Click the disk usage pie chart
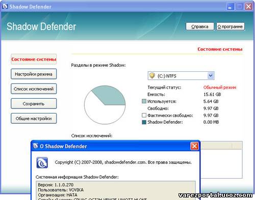Image resolution: width=255 pixels, height=200 pixels. click(x=105, y=105)
